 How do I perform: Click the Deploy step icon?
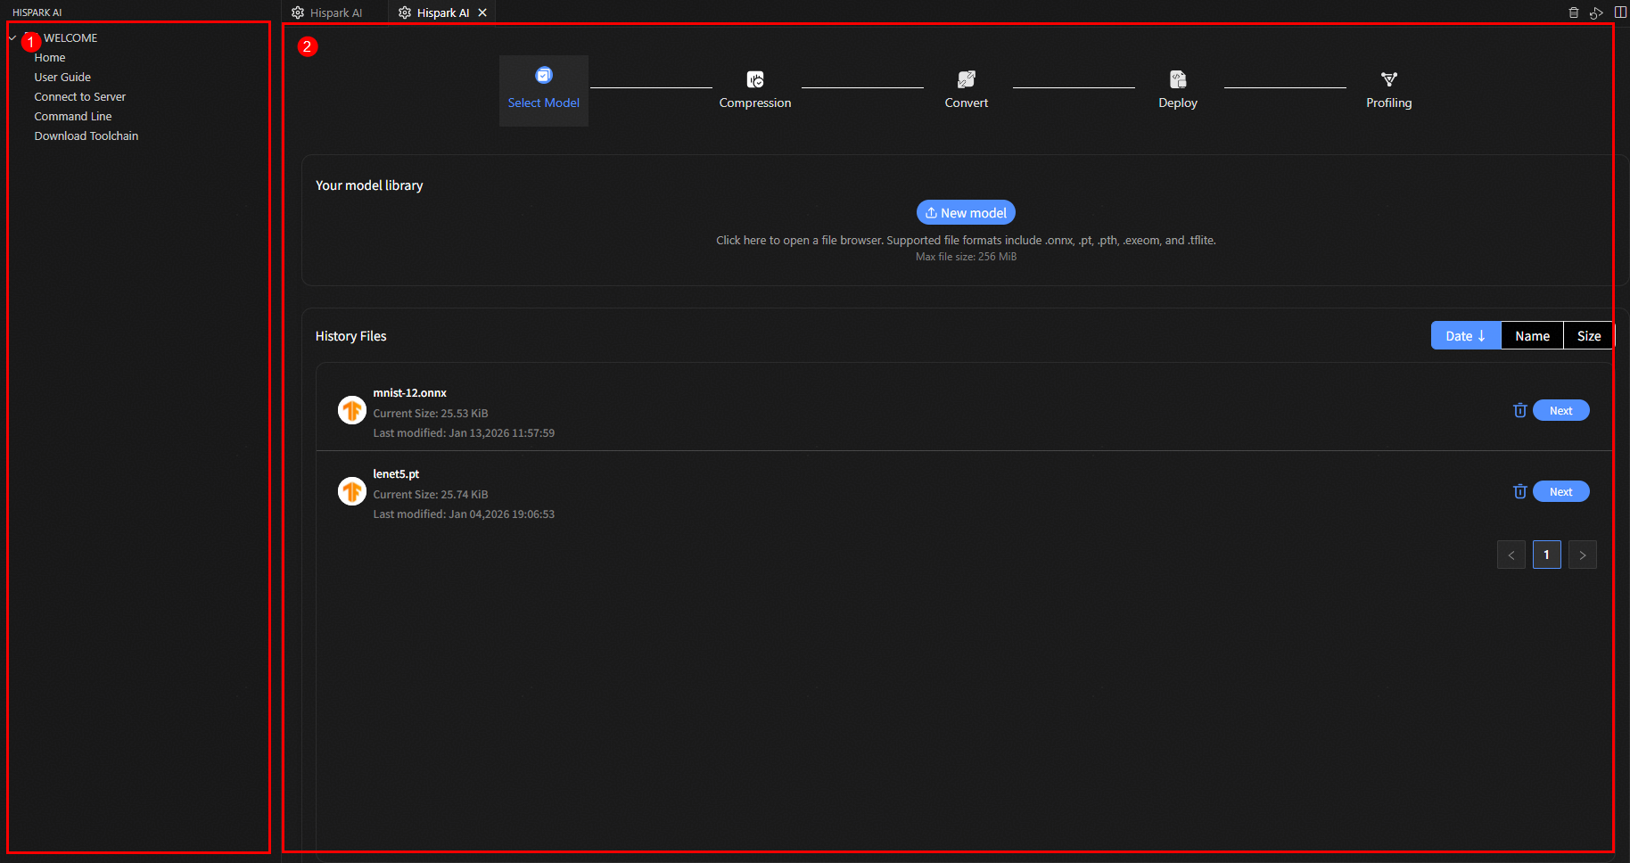(x=1177, y=79)
